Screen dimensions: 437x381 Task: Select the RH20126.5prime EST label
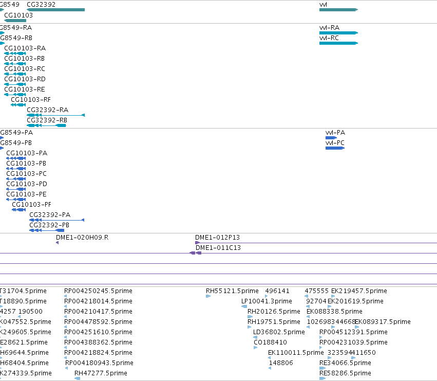(274, 312)
